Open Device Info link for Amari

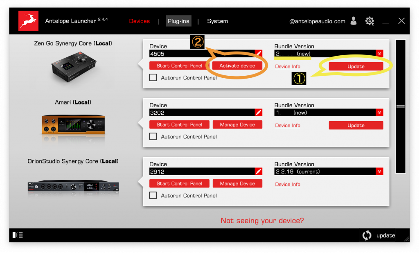click(x=288, y=125)
